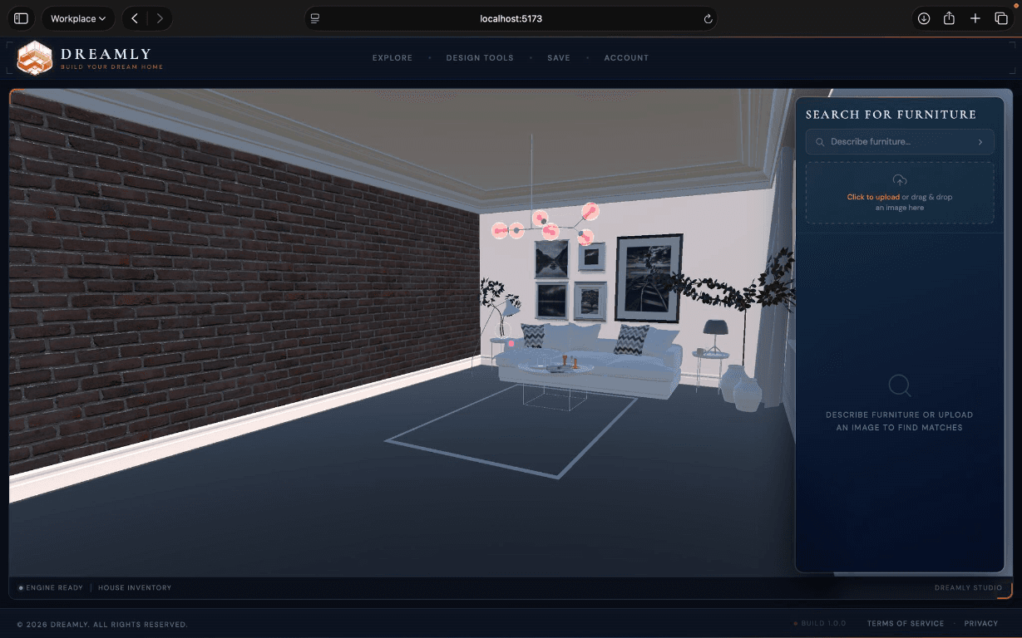Click the Describe furniture search field
The height and width of the screenshot is (638, 1022).
pyautogui.click(x=900, y=142)
